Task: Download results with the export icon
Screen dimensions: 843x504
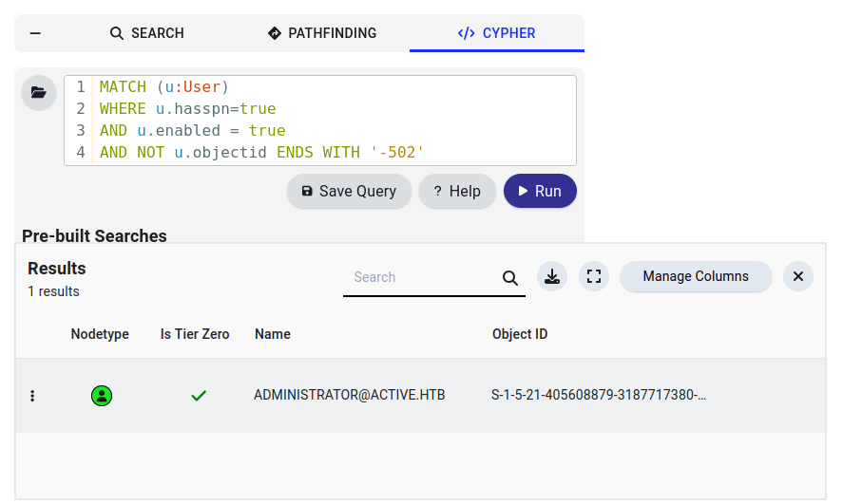Action: point(552,276)
